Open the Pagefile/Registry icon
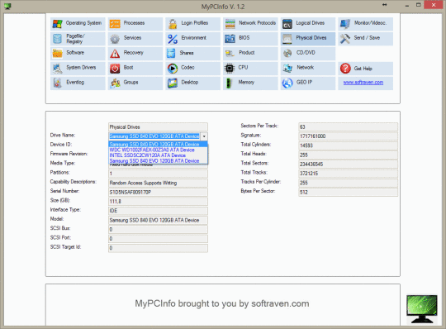This screenshot has width=446, height=329. [x=57, y=39]
